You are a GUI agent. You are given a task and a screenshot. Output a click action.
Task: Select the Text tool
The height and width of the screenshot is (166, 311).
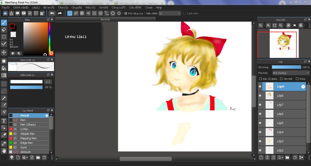point(4,121)
